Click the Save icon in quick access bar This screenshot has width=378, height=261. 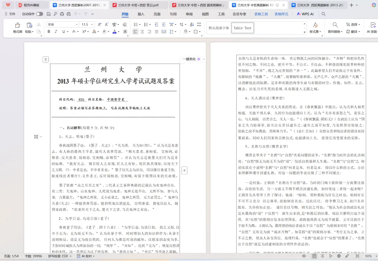click(49, 14)
